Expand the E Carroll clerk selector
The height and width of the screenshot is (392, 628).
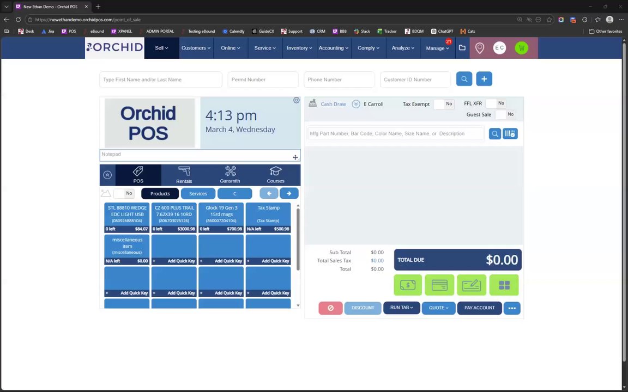pos(355,104)
